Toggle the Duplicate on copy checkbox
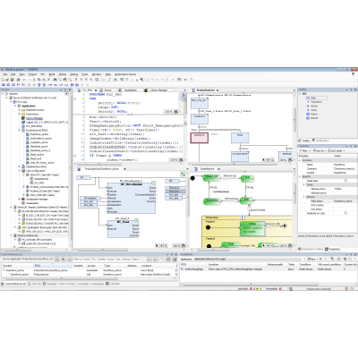 (x=345, y=213)
